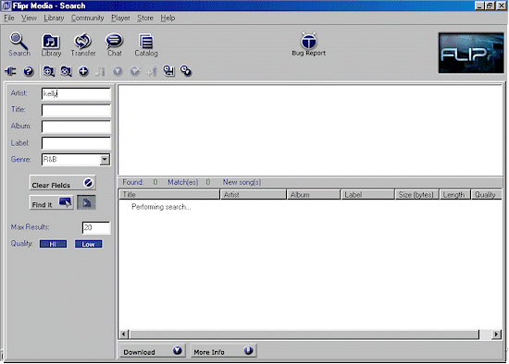Click the grayed music note info icon

click(x=100, y=71)
